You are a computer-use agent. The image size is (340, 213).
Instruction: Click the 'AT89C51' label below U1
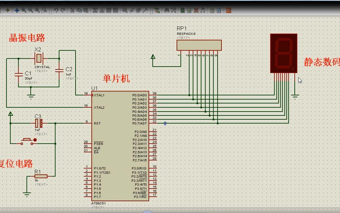coord(98,204)
